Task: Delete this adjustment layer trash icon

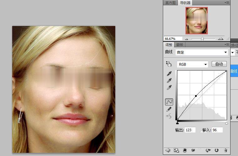Action: click(x=226, y=150)
